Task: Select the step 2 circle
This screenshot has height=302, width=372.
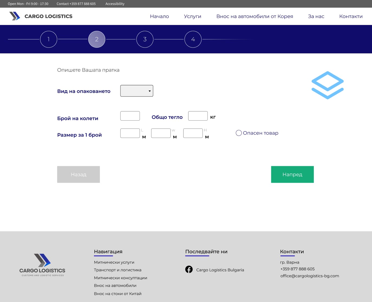Action: 97,39
